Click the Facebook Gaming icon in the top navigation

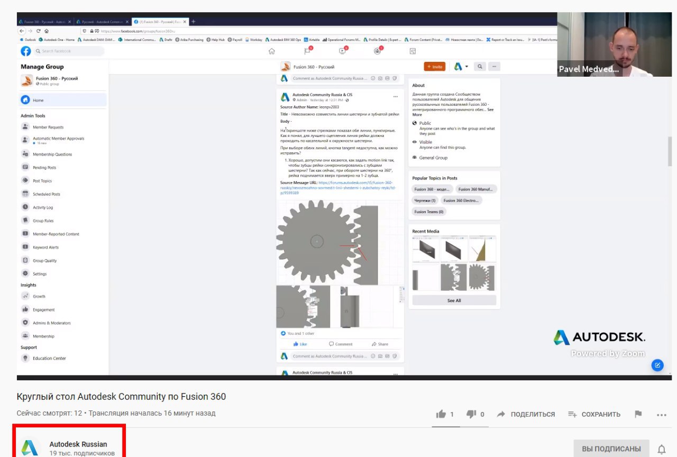point(413,51)
